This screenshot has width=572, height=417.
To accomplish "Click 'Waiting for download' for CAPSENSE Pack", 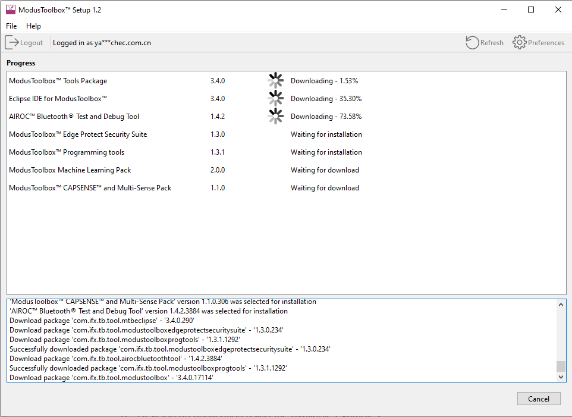I will tap(325, 188).
